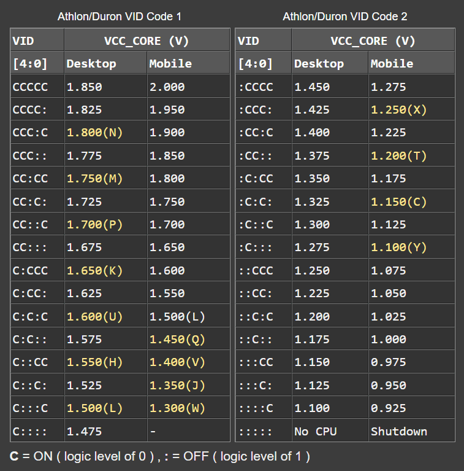
Task: Click the 1.475 desktop cell in row C::::
Action: (105, 431)
